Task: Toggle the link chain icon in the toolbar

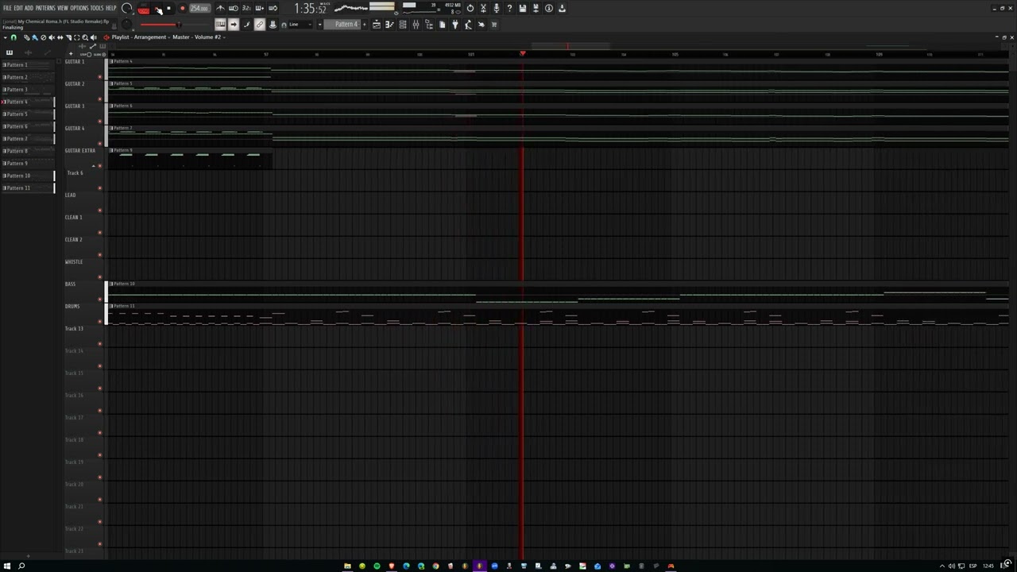Action: pyautogui.click(x=259, y=25)
